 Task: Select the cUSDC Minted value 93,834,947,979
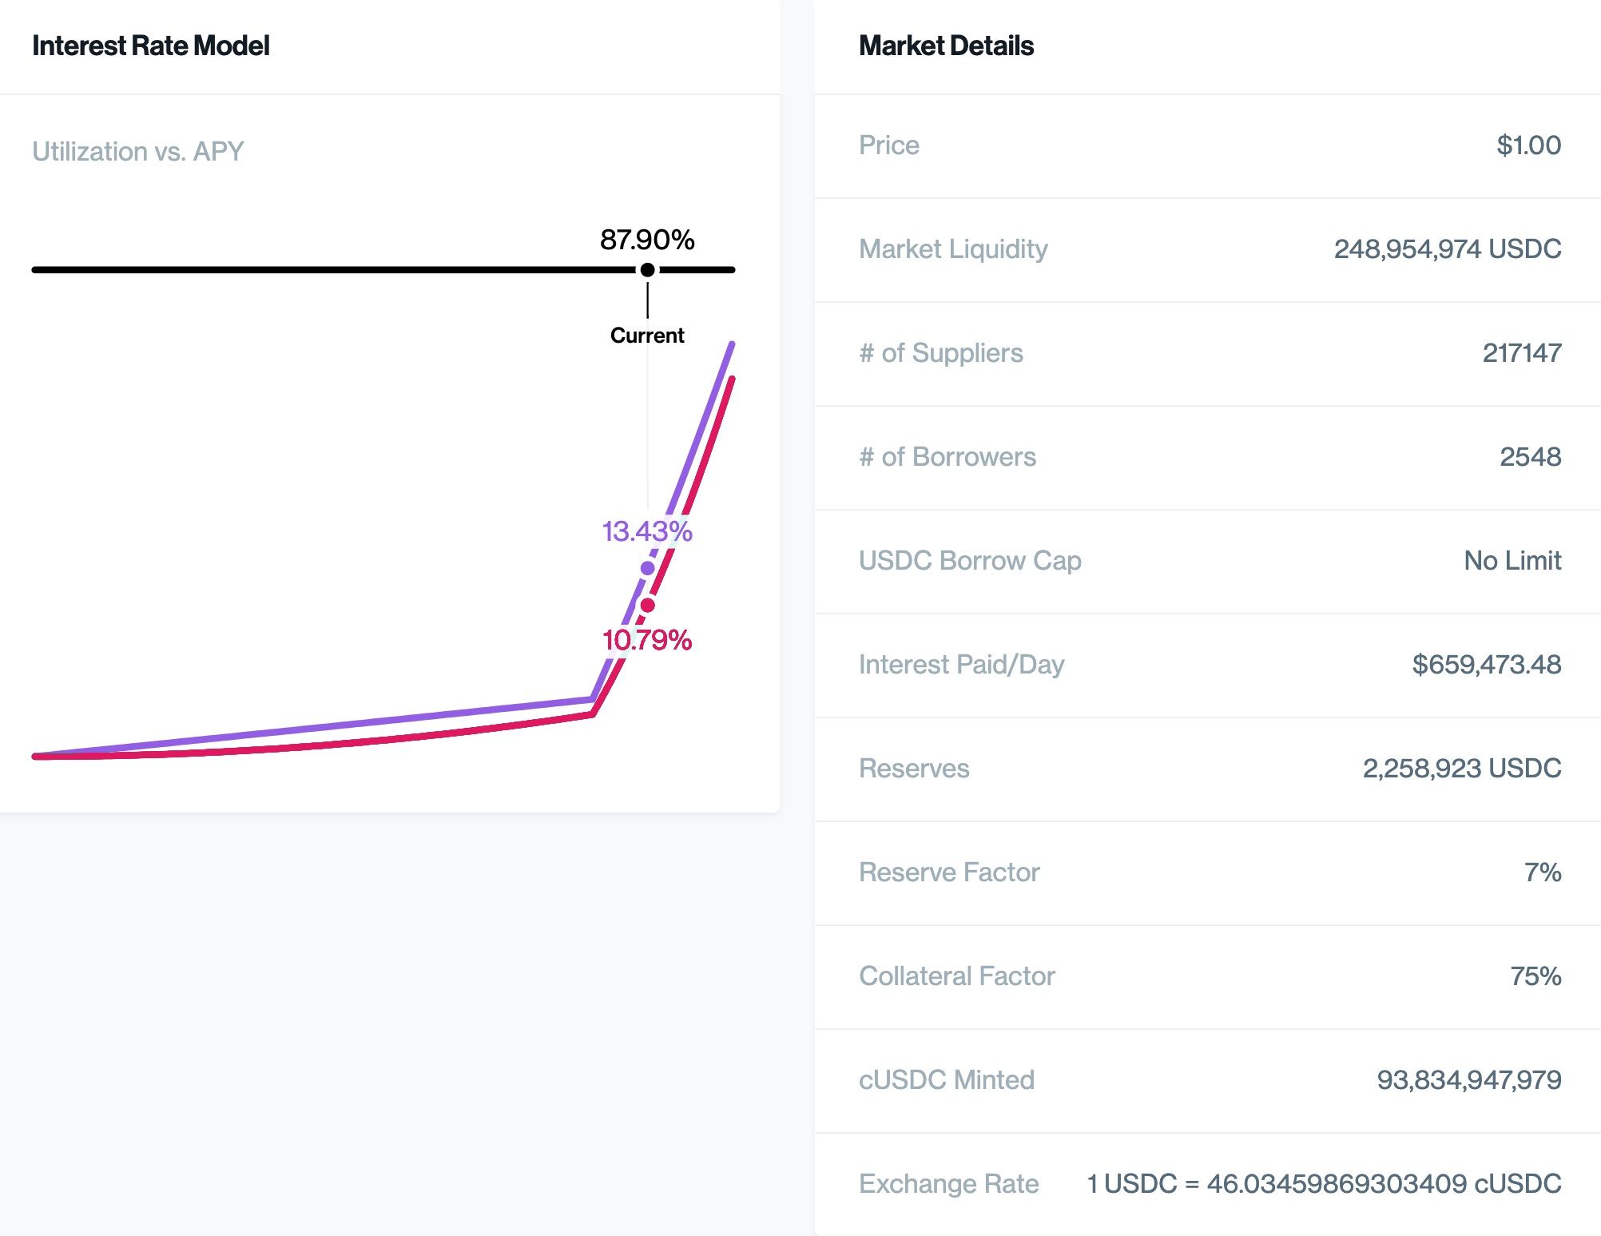[1468, 1080]
